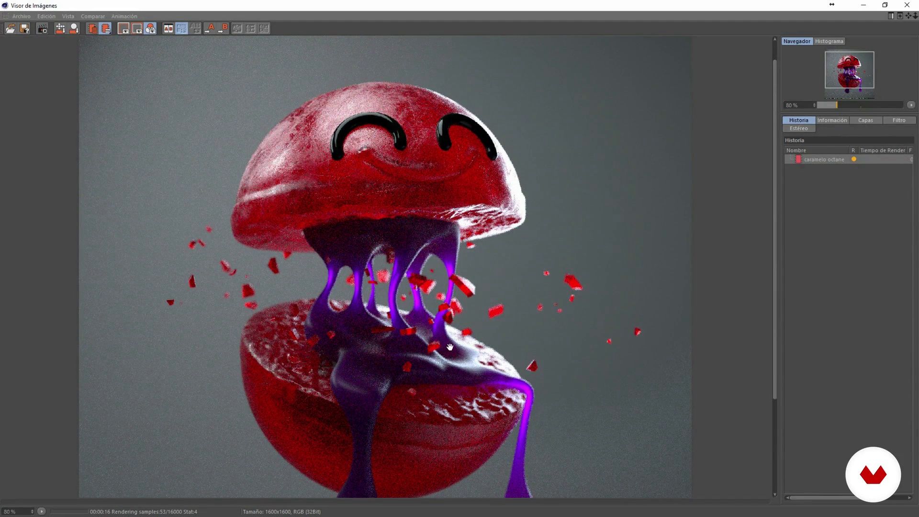919x517 pixels.
Task: Click the Save As disk icon
Action: pos(25,29)
